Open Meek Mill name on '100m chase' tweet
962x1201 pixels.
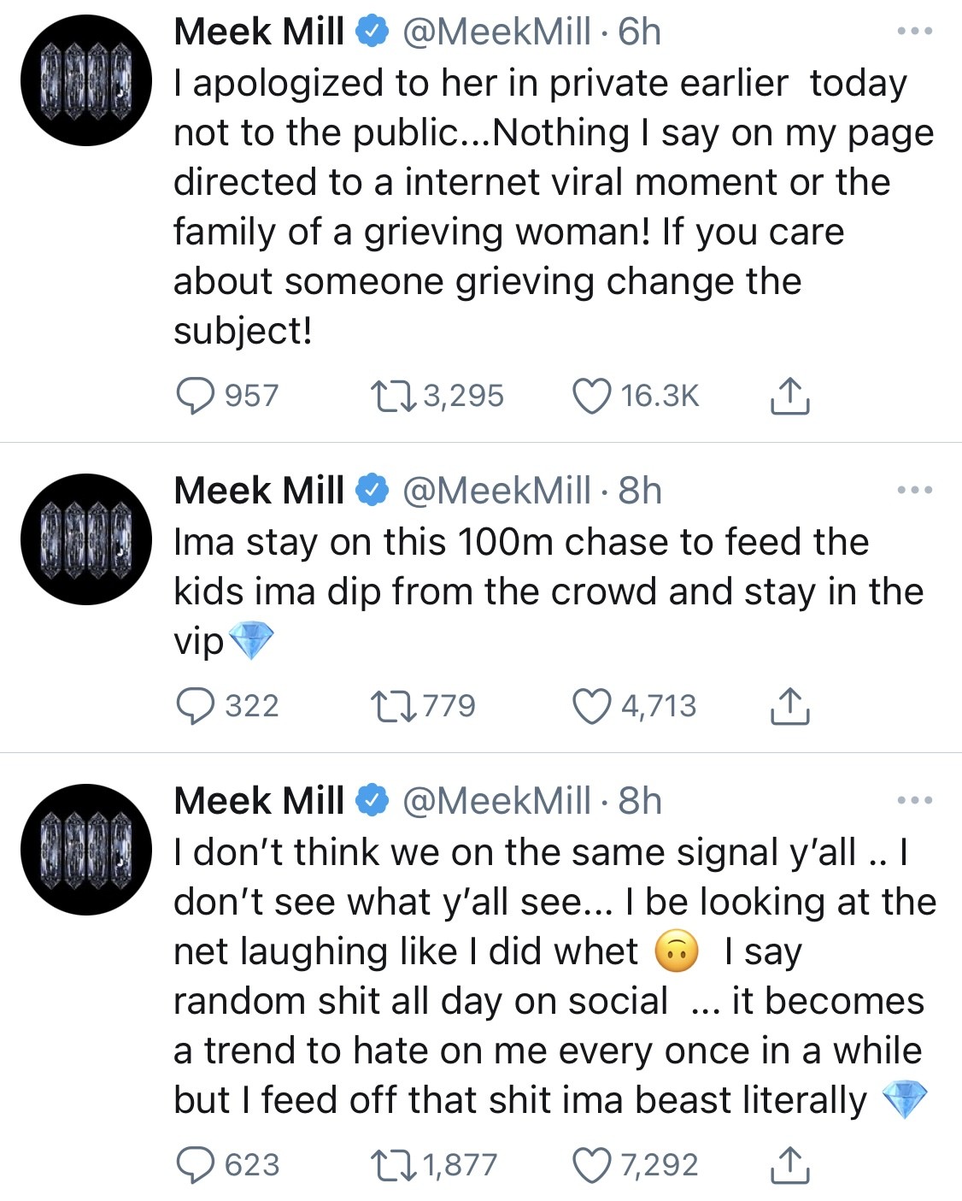[259, 491]
